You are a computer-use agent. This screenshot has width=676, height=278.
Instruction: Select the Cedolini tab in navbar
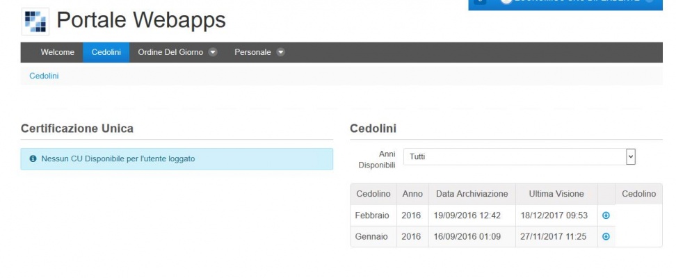(x=106, y=52)
